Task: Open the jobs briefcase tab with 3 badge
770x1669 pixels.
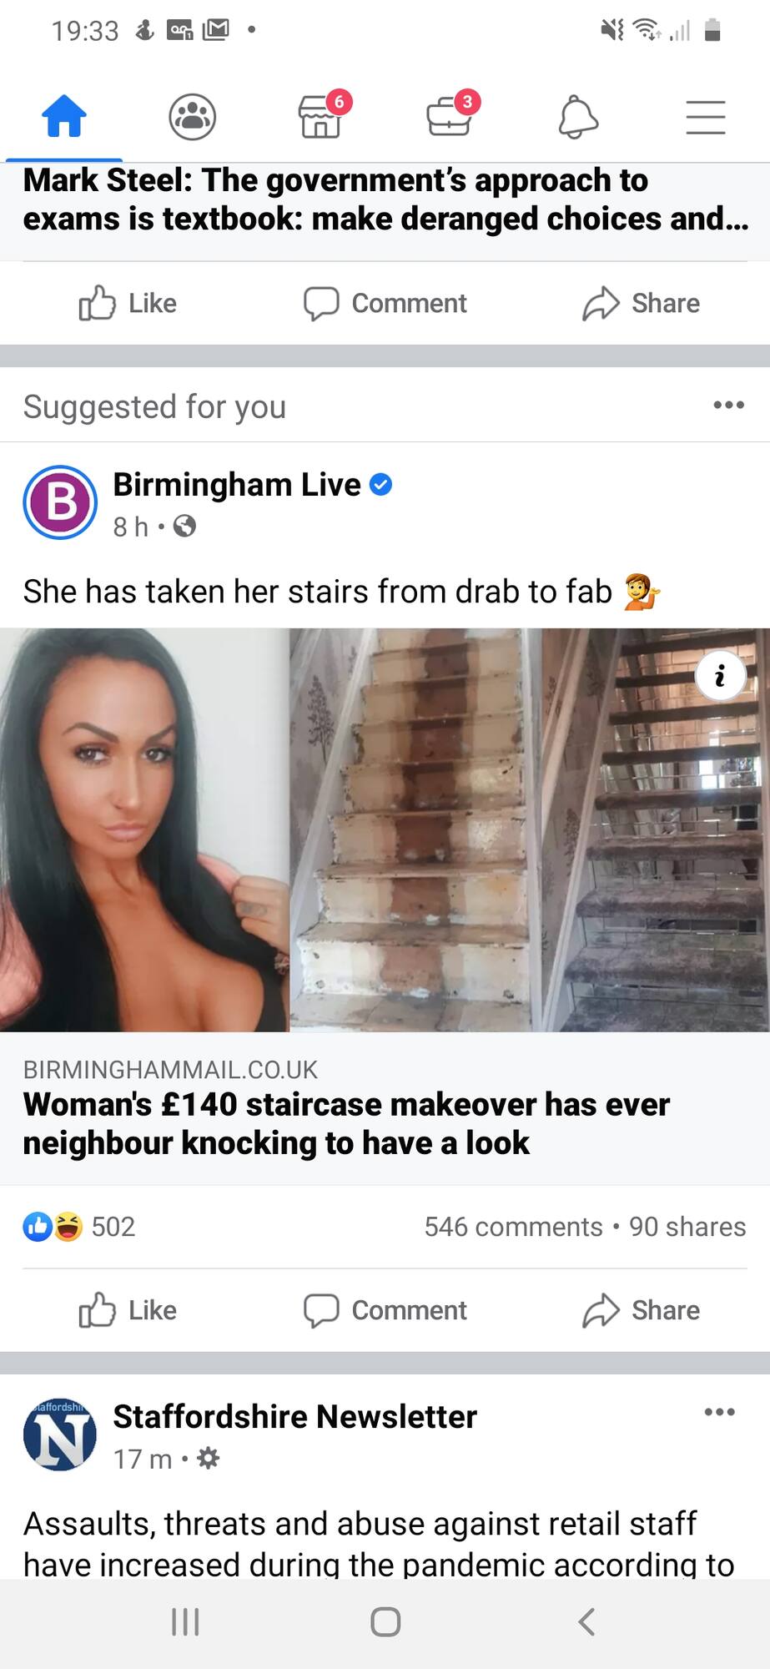Action: tap(451, 114)
